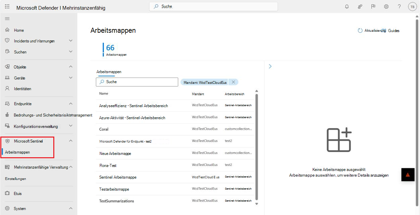
Task: Collapse the Objekte section chevron
Action: pos(71,67)
